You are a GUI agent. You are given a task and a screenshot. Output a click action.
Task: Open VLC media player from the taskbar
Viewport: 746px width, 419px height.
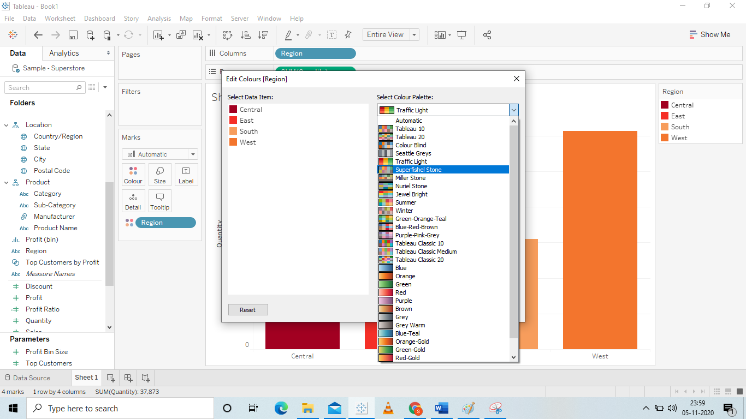click(x=388, y=408)
